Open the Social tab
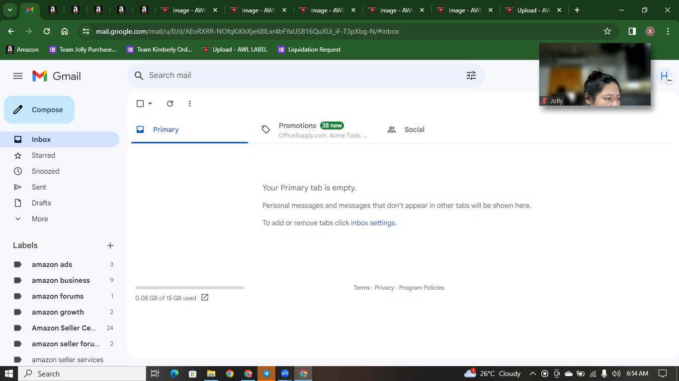Screen dimensions: 679x381 point(441,129)
